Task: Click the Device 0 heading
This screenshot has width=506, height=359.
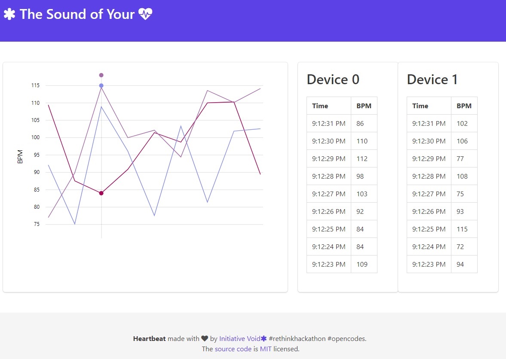Action: [x=333, y=79]
